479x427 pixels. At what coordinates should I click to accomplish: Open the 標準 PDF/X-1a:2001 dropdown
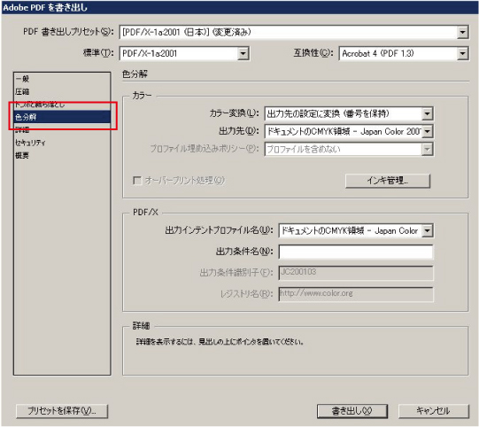pyautogui.click(x=184, y=54)
